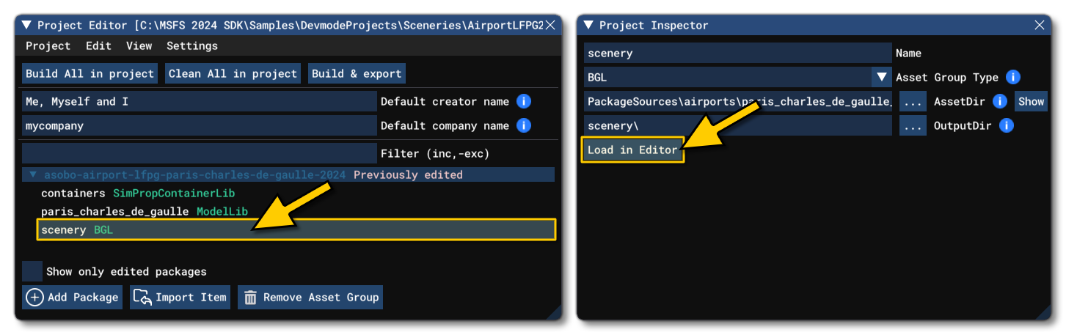Click Remove Asset Group trash button
Viewport: 1066px width, 335px height.
[x=310, y=298]
